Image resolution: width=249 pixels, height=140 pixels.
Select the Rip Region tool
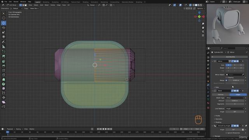point(4,107)
